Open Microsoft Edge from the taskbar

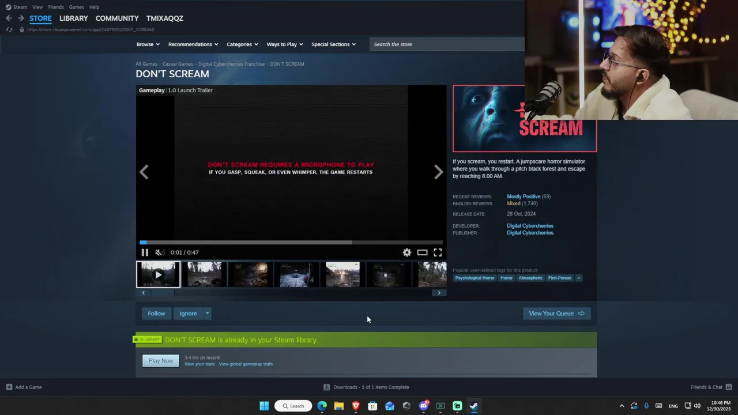[322, 406]
